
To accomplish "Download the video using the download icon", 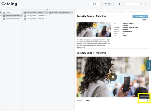I will [x=148, y=101].
